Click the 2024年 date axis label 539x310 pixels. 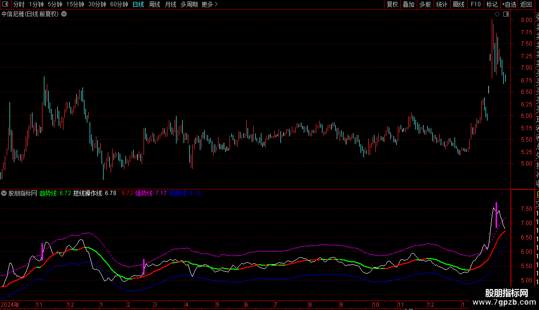(10, 304)
